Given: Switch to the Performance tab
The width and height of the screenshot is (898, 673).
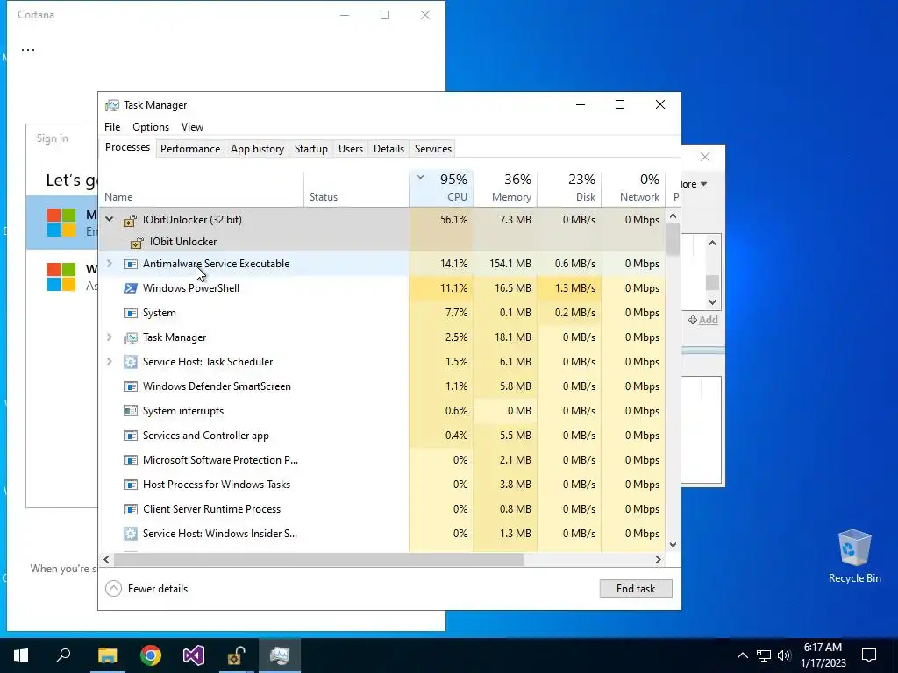Looking at the screenshot, I should [190, 149].
